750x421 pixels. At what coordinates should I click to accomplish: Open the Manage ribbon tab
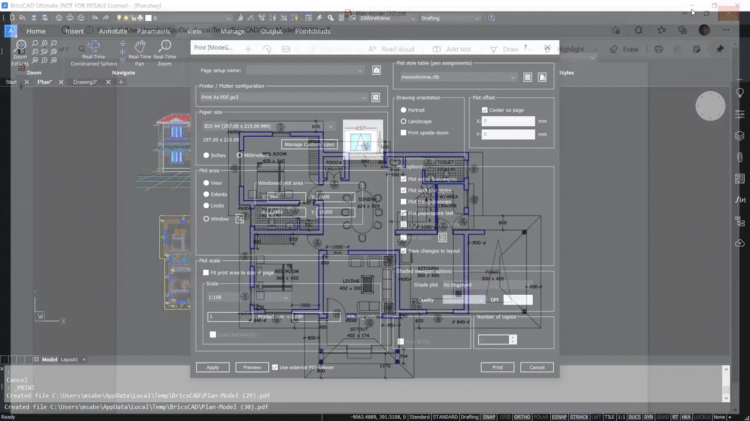(233, 31)
